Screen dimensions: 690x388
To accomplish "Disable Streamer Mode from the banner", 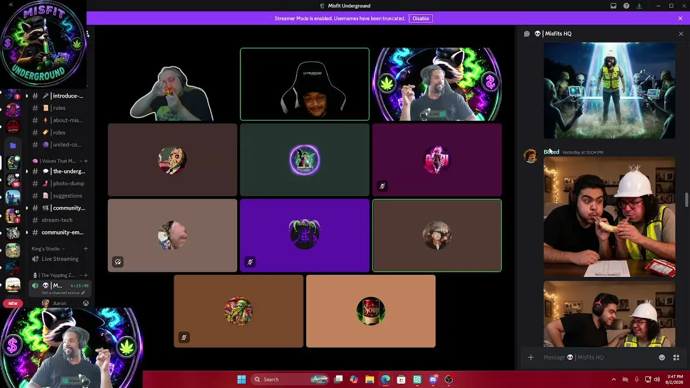I will [x=420, y=18].
